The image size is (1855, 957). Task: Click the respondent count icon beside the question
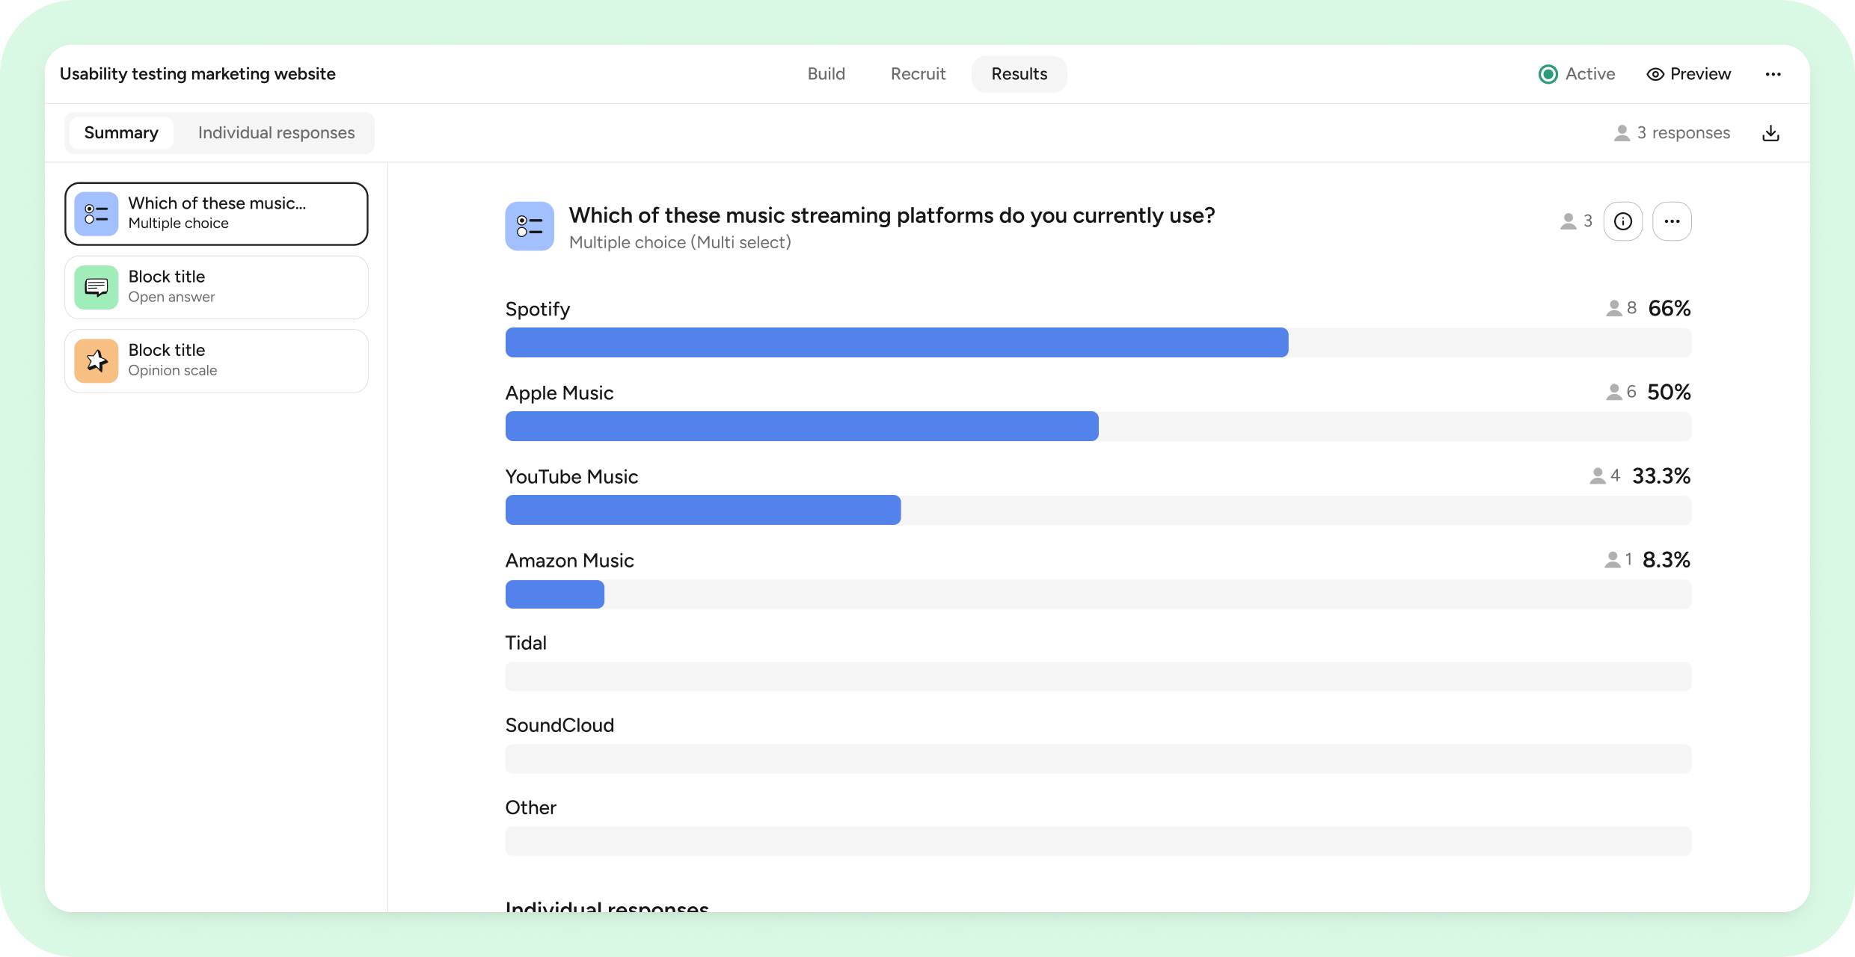[1568, 221]
